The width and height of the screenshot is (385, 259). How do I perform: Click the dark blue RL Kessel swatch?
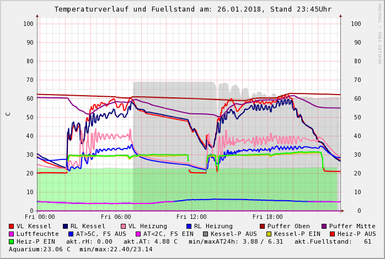click(66, 226)
